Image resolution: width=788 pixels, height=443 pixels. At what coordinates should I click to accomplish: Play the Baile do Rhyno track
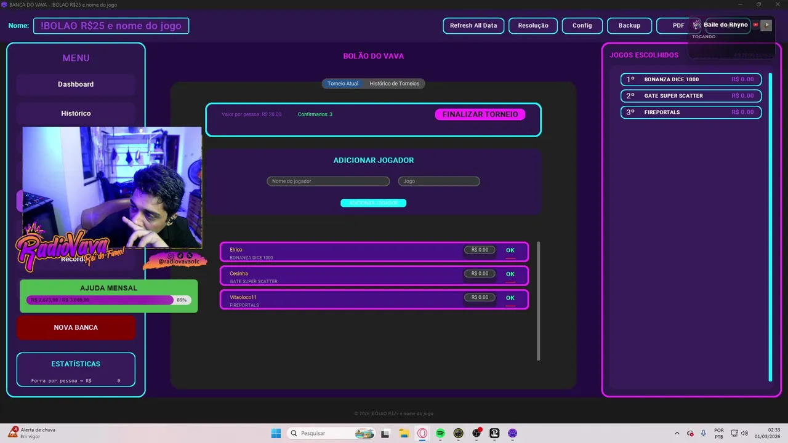766,25
